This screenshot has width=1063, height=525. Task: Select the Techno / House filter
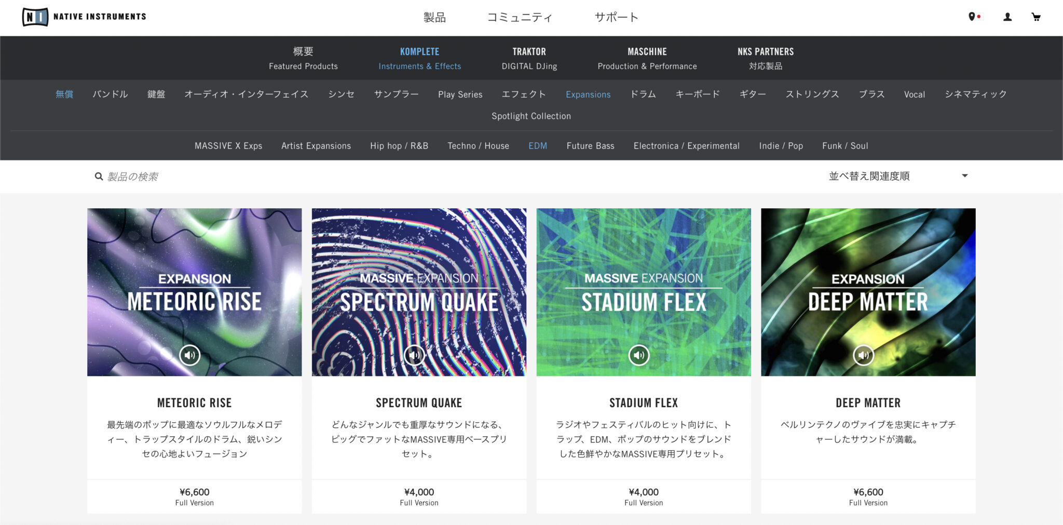479,146
